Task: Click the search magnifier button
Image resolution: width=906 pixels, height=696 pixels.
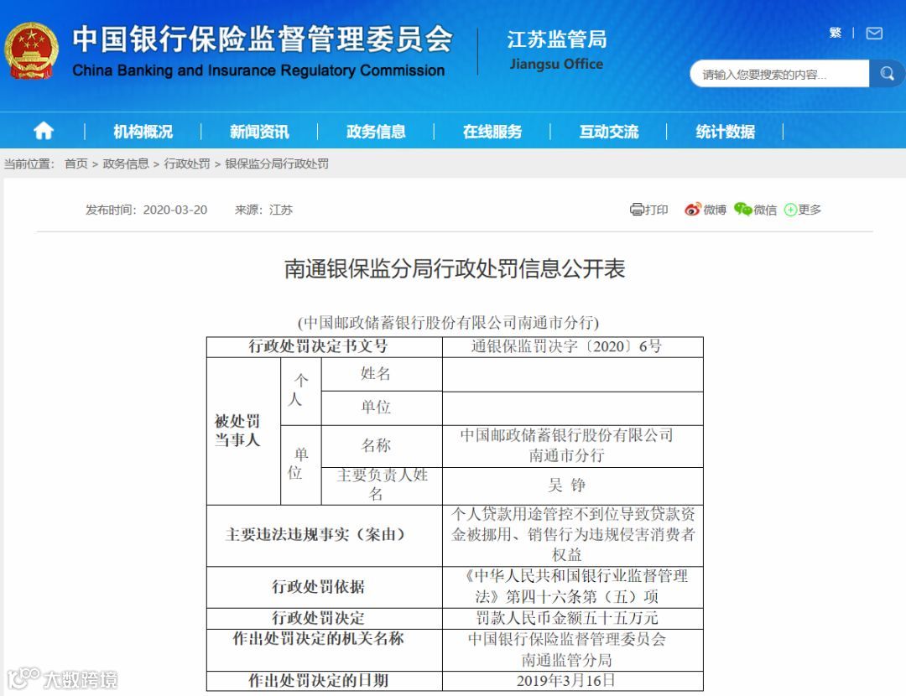Action: (887, 73)
